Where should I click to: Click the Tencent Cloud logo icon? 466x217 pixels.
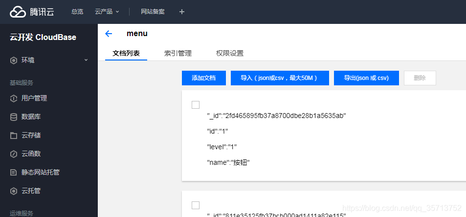click(18, 12)
